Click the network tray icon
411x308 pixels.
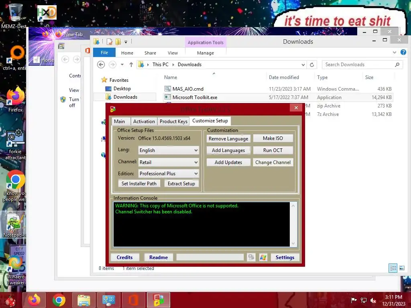(x=364, y=300)
